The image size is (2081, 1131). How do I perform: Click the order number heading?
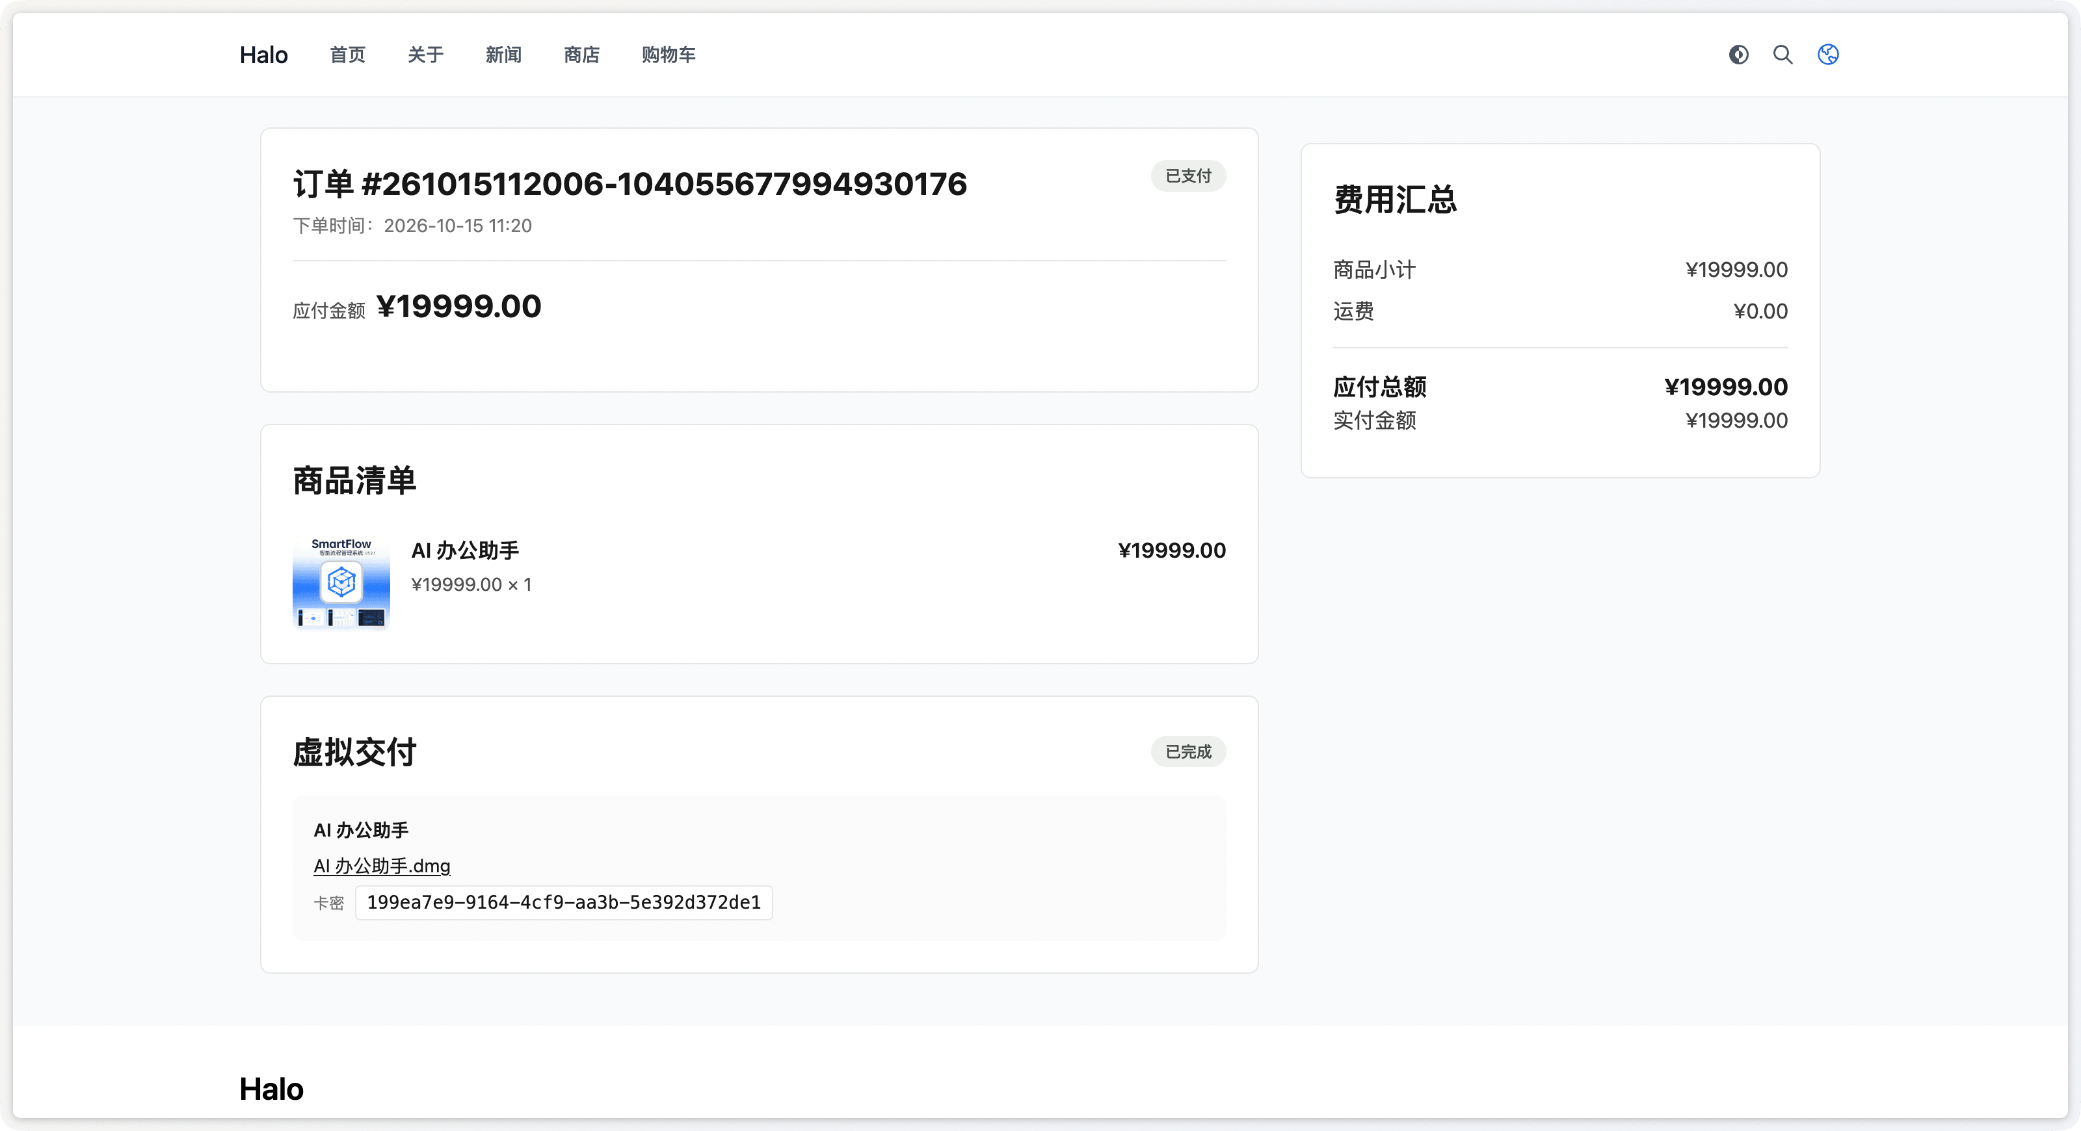tap(630, 184)
